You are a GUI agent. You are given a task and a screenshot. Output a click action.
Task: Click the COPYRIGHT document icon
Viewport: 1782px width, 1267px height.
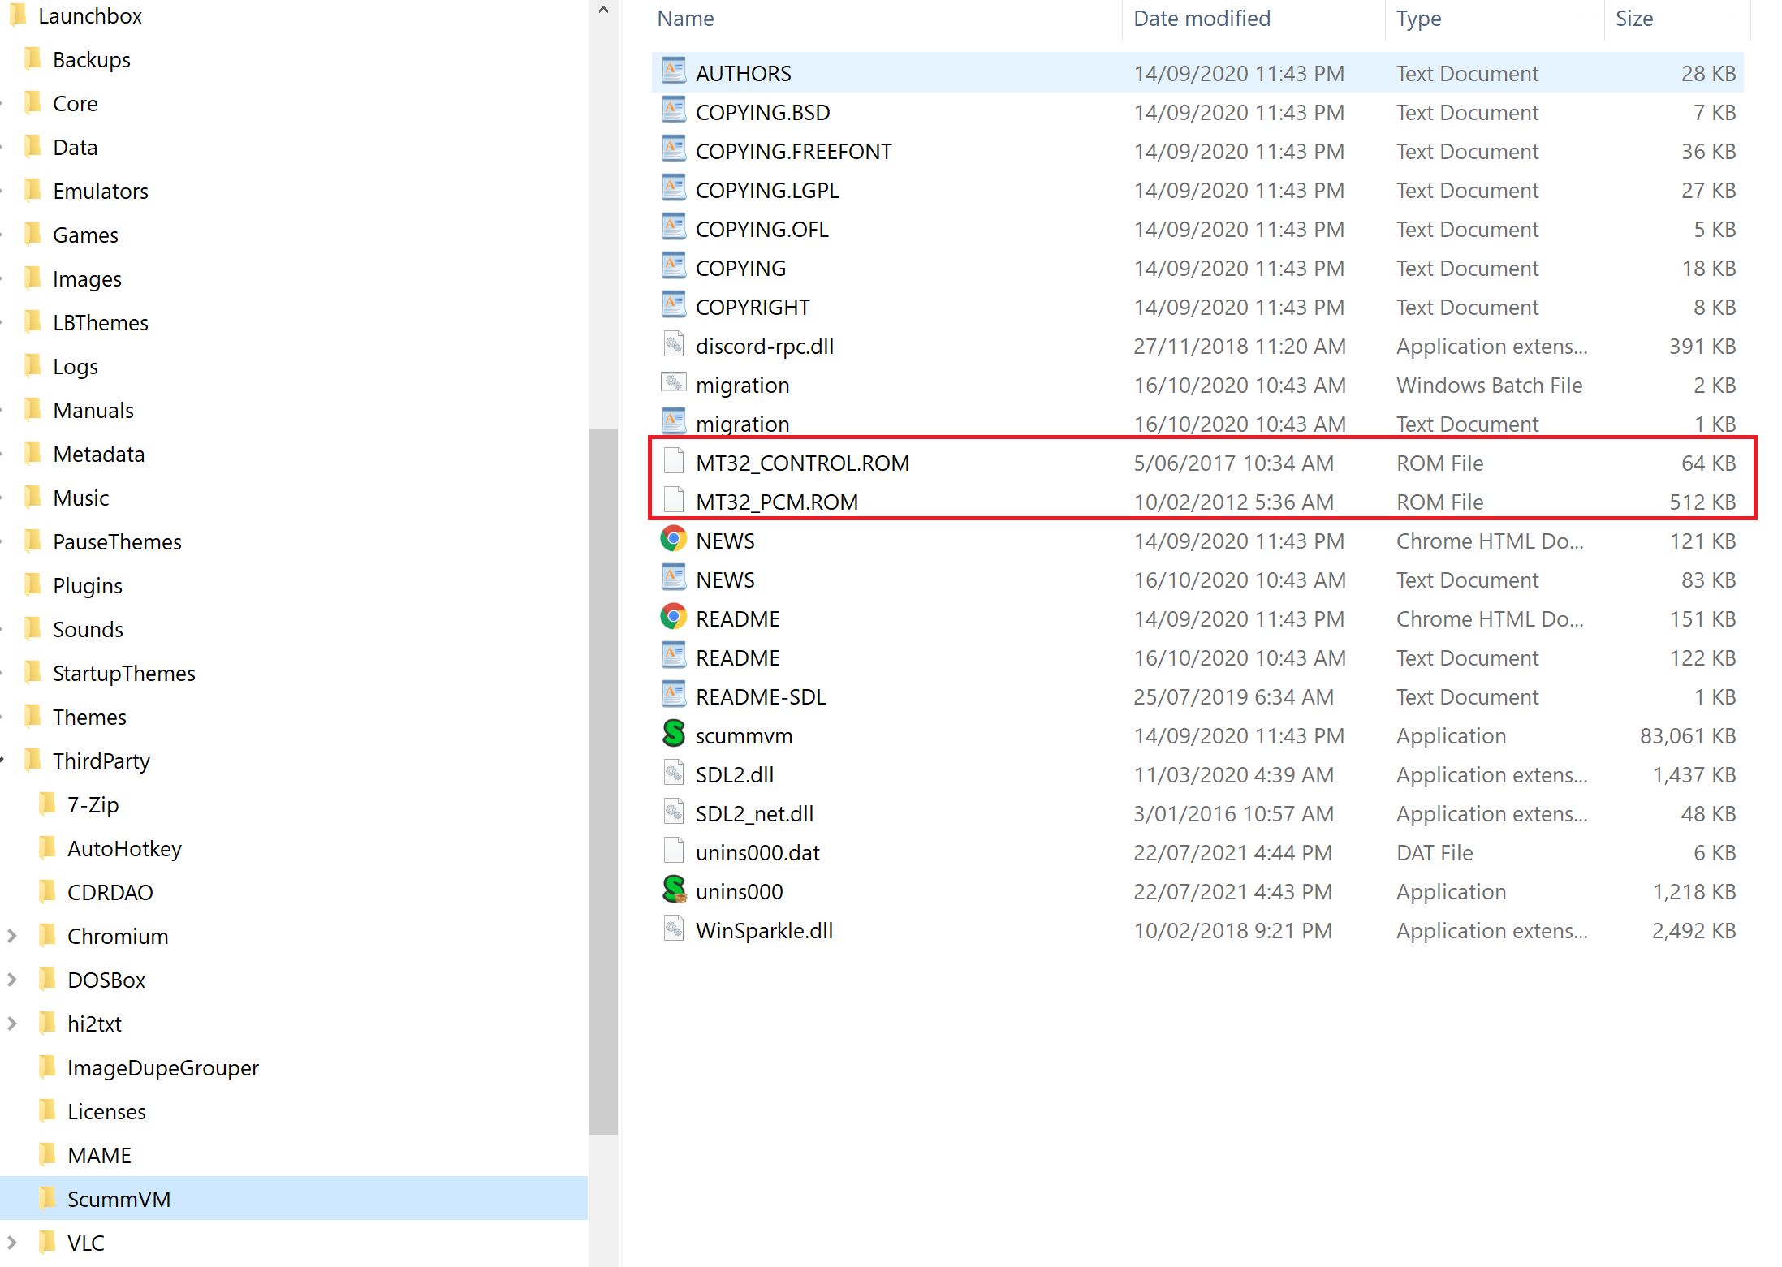pos(673,305)
